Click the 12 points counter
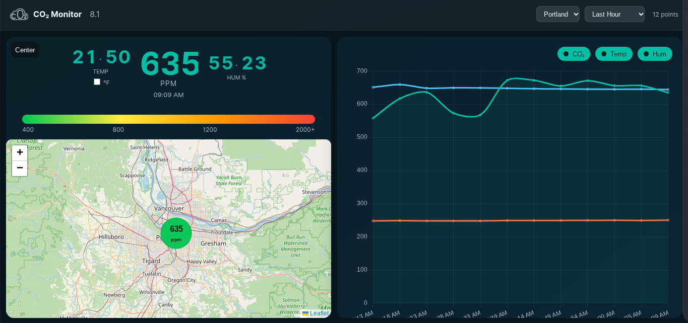 pyautogui.click(x=665, y=15)
